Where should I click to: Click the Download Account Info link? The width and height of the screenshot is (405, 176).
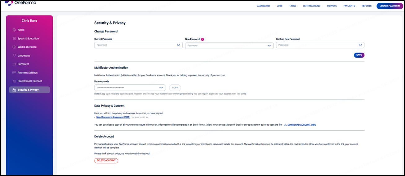301,125
